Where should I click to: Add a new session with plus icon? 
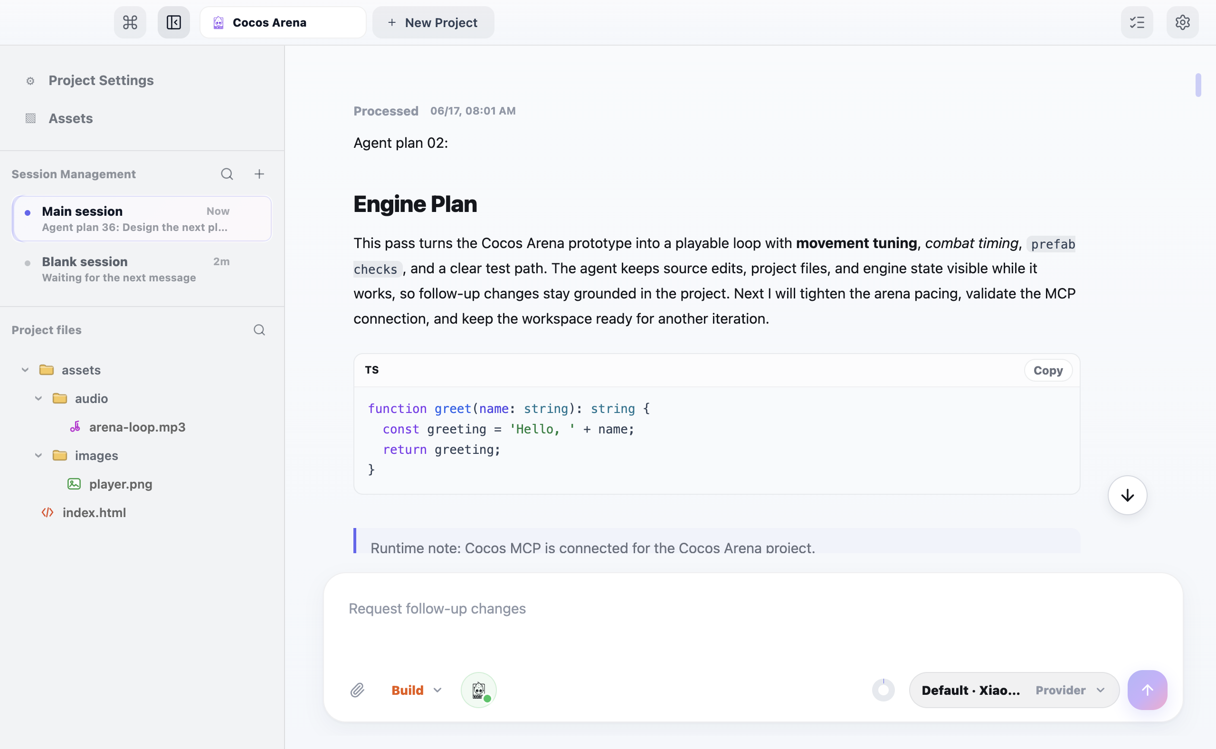click(x=259, y=174)
